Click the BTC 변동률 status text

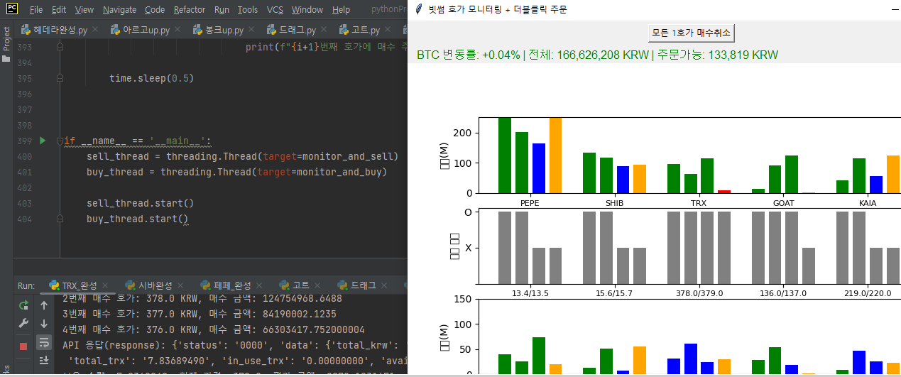pyautogui.click(x=597, y=55)
